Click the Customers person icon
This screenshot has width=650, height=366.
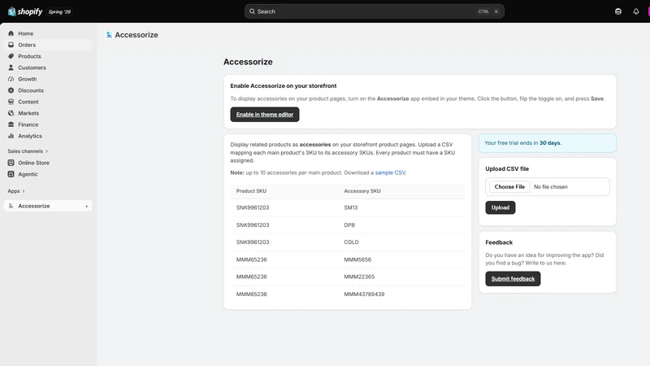11,68
